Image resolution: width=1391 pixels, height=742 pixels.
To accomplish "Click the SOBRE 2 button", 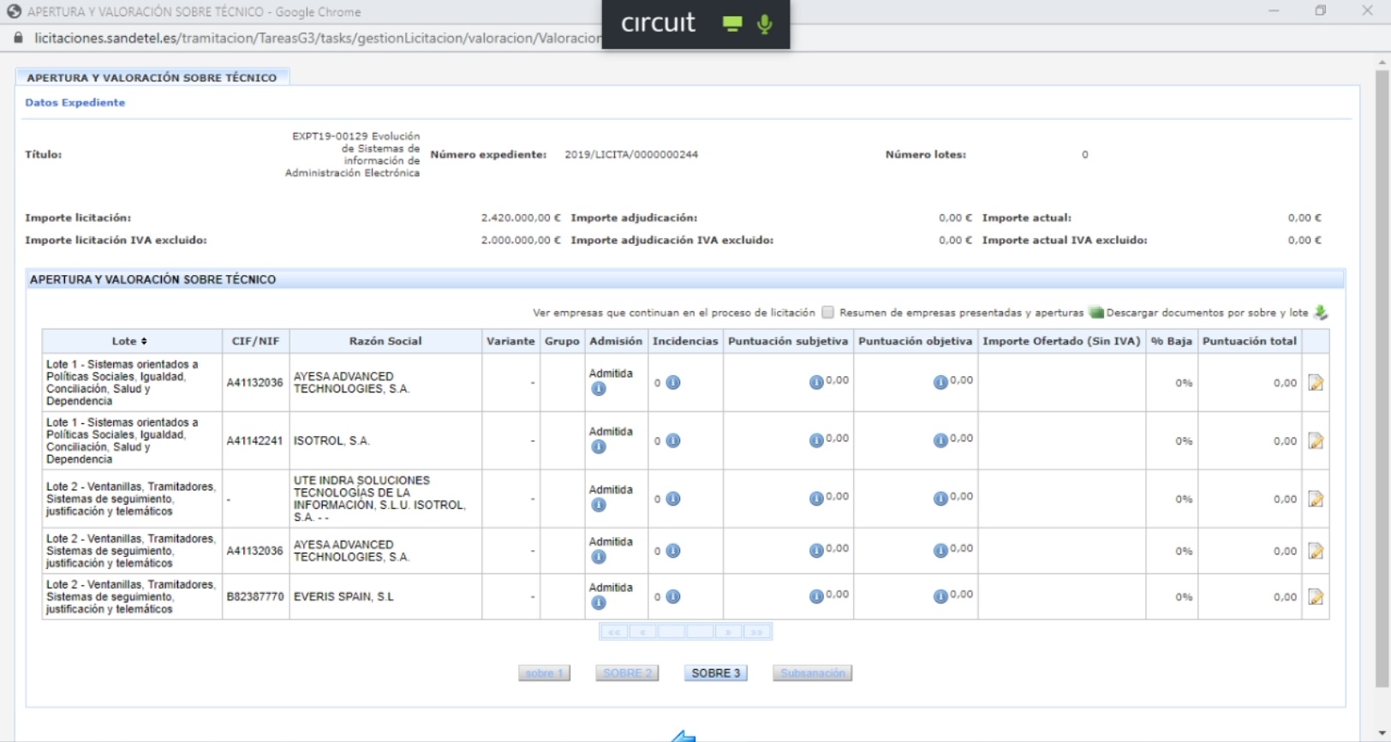I will pyautogui.click(x=627, y=673).
